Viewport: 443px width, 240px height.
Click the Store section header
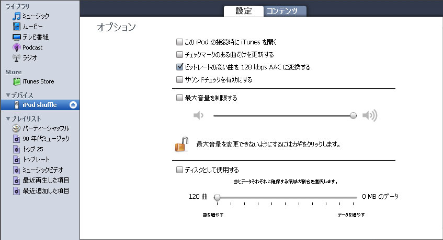pos(14,72)
